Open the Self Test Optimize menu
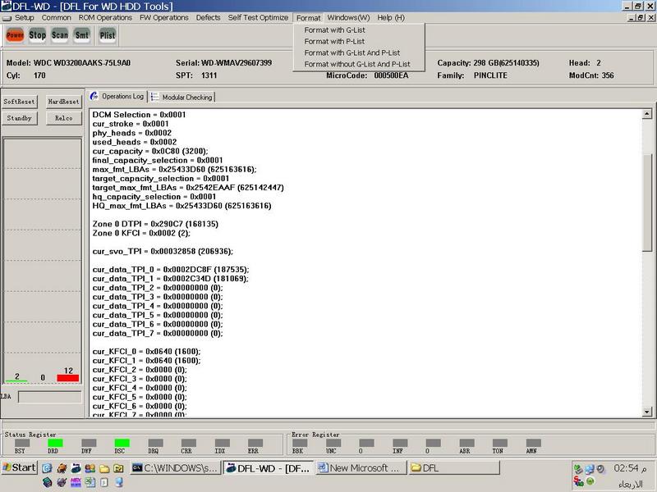657x492 pixels. coord(258,17)
